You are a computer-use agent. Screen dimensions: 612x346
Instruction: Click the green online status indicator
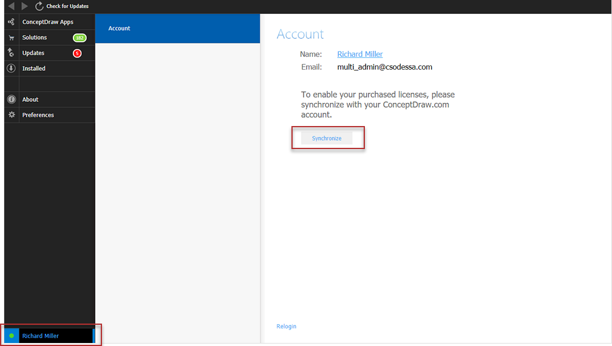click(12, 336)
